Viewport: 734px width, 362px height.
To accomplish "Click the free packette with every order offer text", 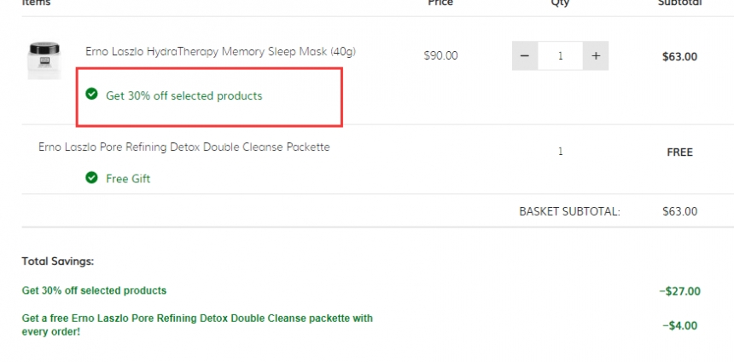I will [x=197, y=325].
